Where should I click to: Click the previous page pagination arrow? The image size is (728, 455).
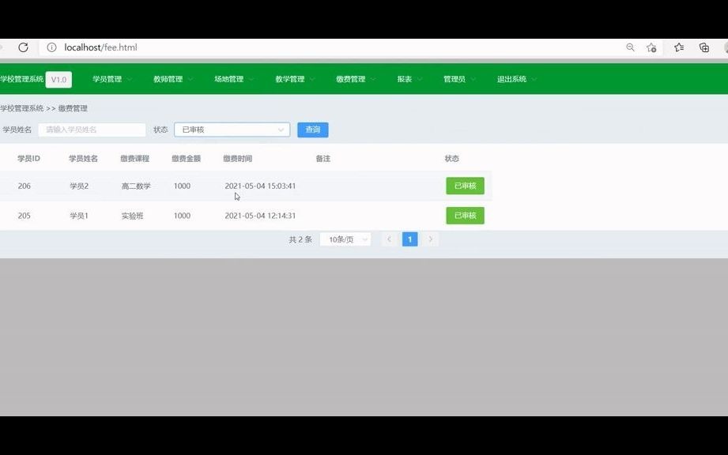pyautogui.click(x=389, y=239)
